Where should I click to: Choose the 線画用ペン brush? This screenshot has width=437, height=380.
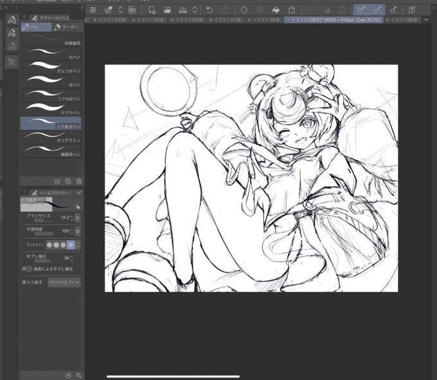(51, 151)
